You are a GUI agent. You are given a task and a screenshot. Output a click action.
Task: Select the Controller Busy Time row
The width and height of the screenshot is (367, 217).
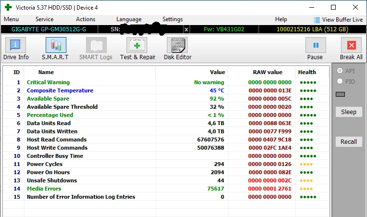[166, 156]
